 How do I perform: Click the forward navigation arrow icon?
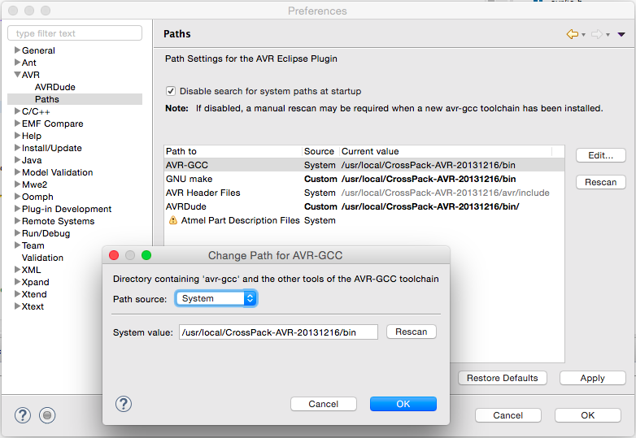(x=596, y=34)
